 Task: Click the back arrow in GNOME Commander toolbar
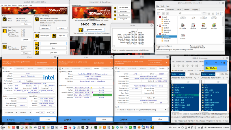coord(187,66)
